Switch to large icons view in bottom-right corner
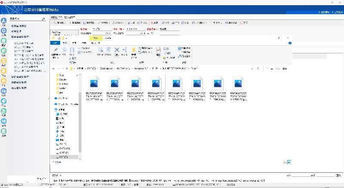Image resolution: width=344 pixels, height=188 pixels. coord(289,162)
